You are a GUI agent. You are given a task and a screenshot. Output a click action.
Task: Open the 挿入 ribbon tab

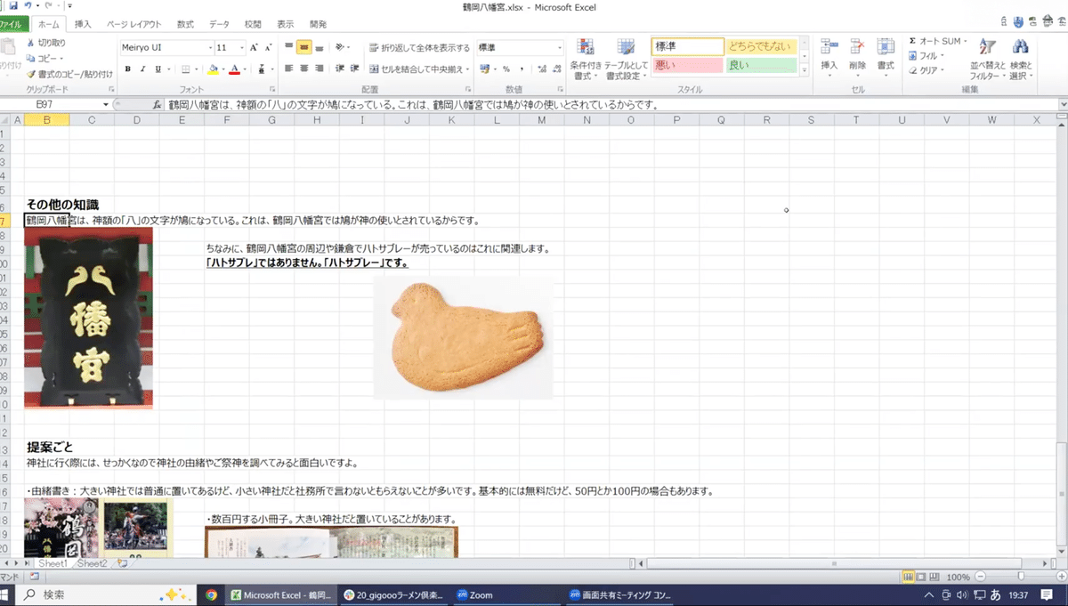pos(83,24)
